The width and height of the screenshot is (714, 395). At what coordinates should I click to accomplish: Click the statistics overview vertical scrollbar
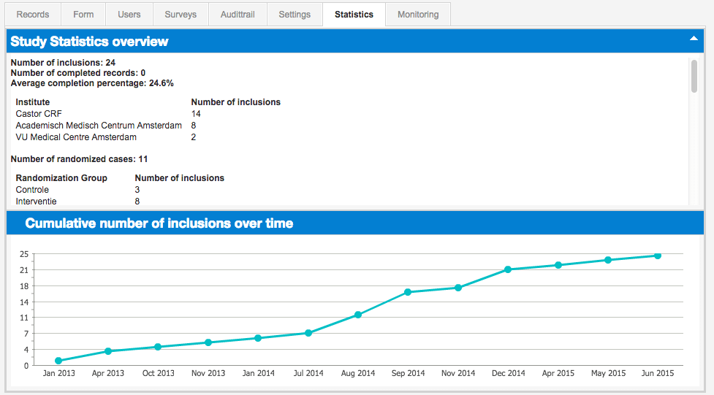tap(694, 77)
